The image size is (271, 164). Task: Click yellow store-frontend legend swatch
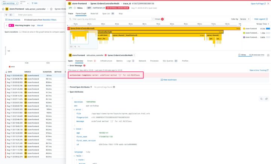pos(244,29)
